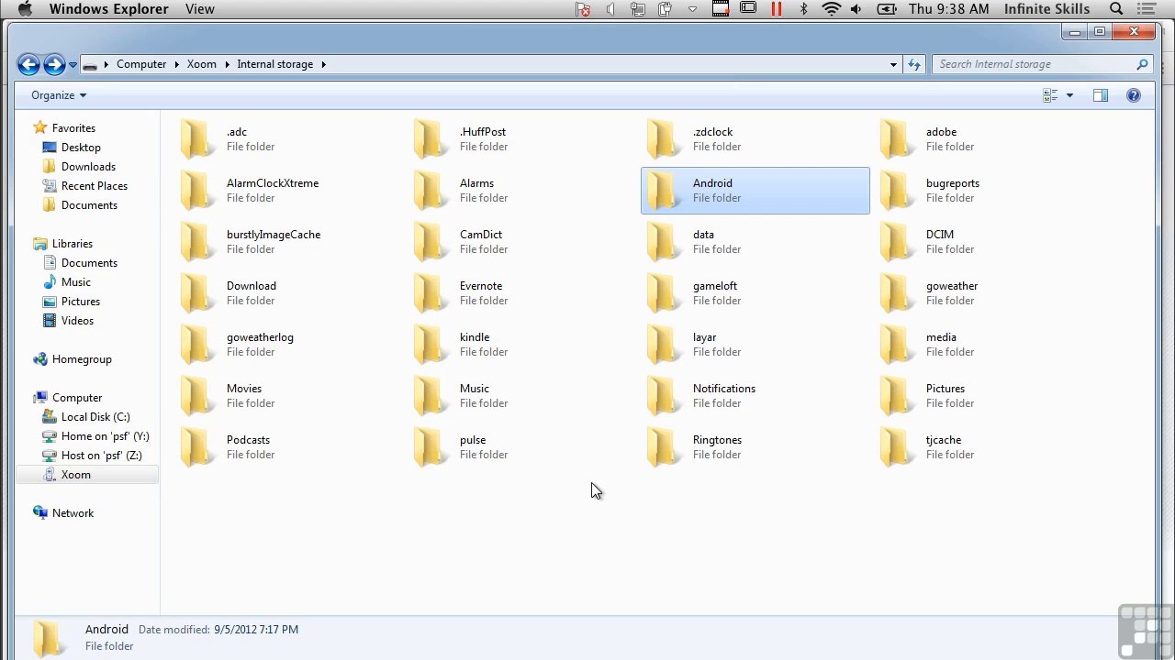Expand breadcrumb arrow after Computer
Image resolution: width=1175 pixels, height=660 pixels.
coord(176,64)
